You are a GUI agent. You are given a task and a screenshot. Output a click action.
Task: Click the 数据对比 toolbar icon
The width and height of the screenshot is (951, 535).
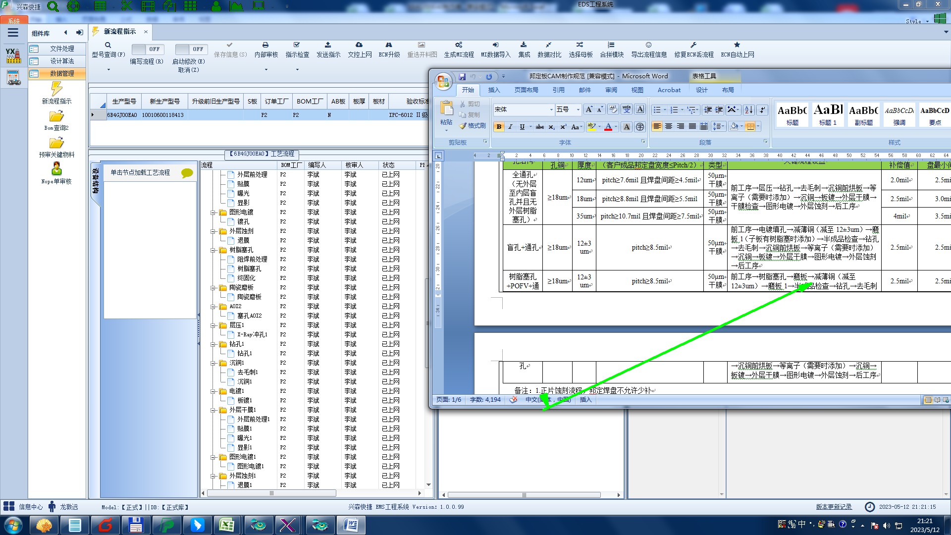pyautogui.click(x=549, y=45)
